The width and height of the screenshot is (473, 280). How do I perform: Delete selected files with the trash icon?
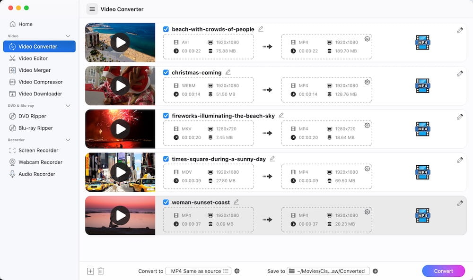pyautogui.click(x=101, y=271)
